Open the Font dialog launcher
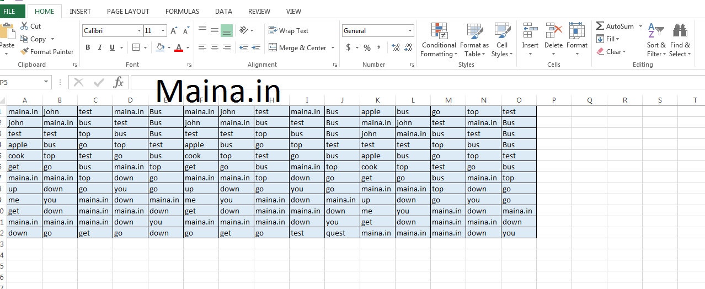The image size is (705, 289). [188, 65]
